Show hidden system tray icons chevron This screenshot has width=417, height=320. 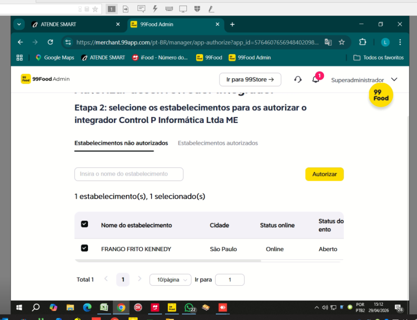point(316,307)
